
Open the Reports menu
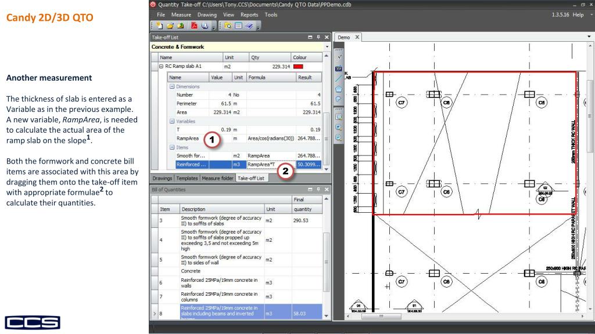(x=249, y=14)
